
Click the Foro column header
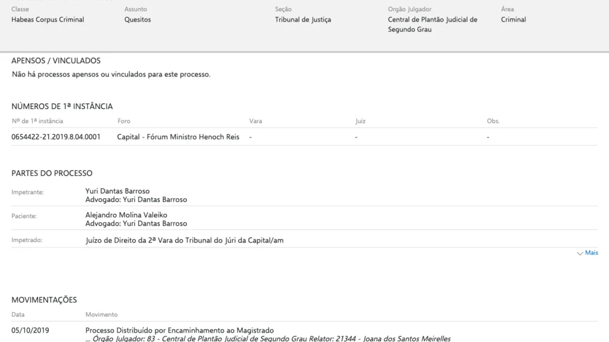click(124, 121)
